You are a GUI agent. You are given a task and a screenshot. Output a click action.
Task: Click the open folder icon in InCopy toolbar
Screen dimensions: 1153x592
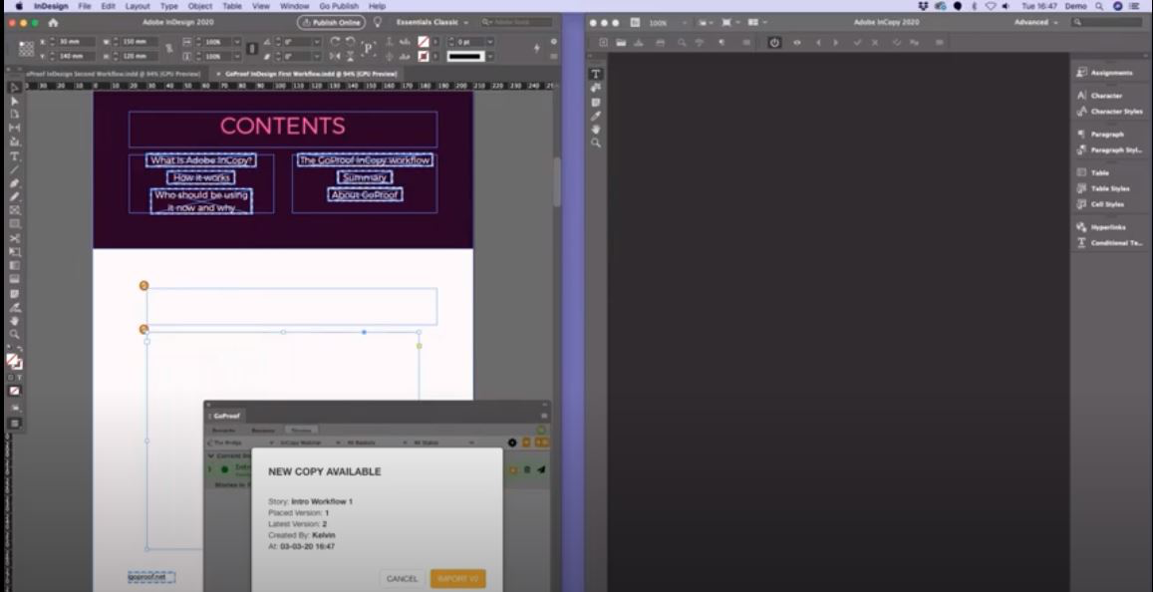(622, 43)
